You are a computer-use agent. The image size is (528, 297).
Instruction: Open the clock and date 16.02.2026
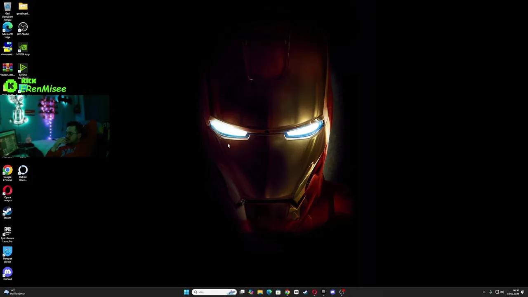pyautogui.click(x=513, y=292)
